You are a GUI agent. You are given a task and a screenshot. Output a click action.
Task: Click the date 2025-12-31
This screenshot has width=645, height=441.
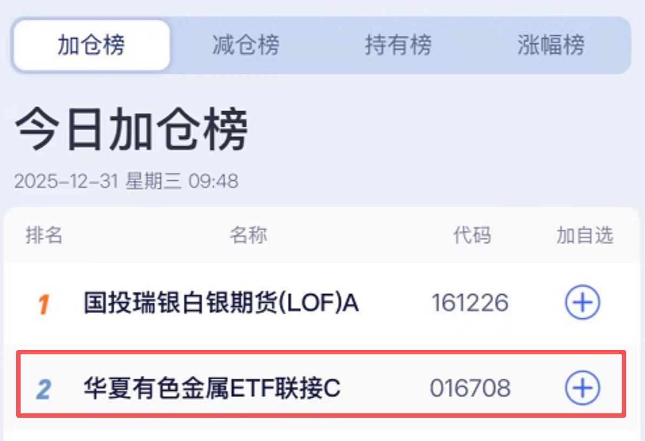pos(66,181)
